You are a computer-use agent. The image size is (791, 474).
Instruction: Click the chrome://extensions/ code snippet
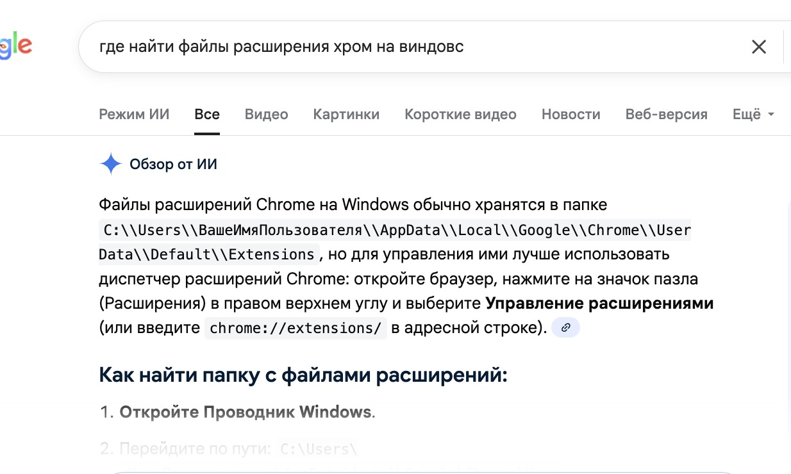pos(296,328)
